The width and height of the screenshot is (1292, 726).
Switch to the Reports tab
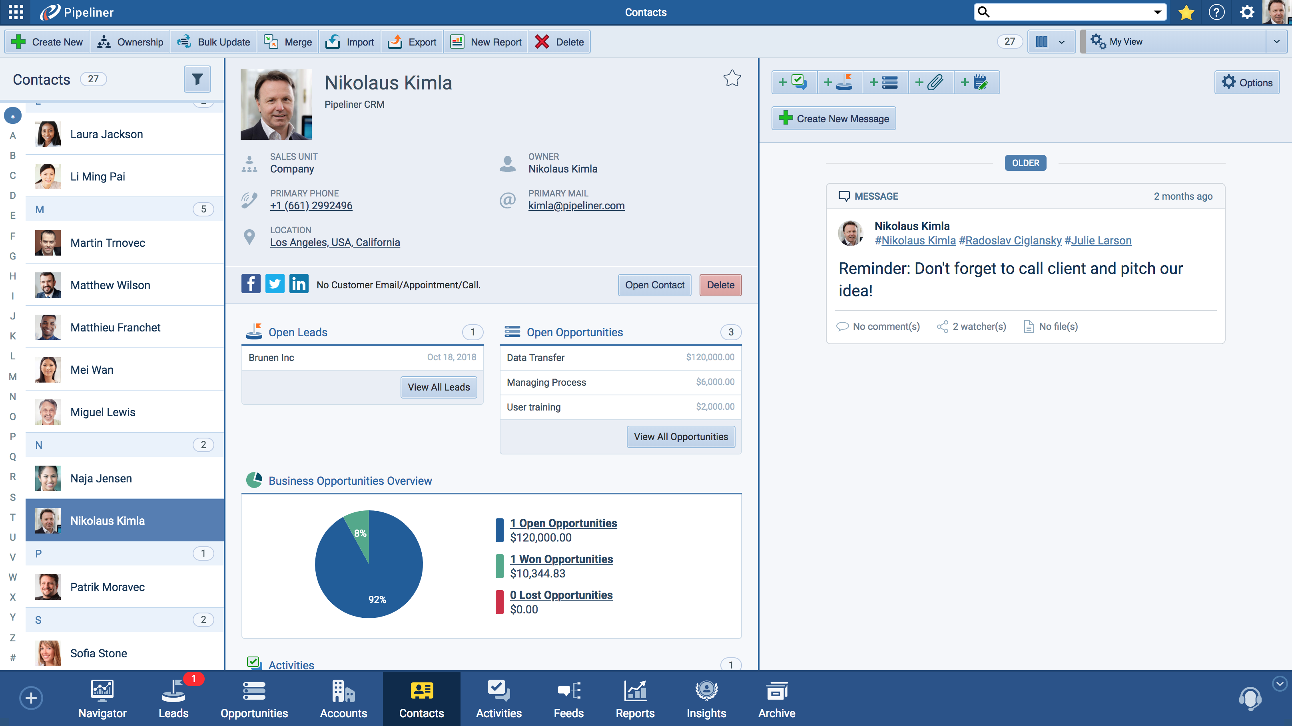(x=635, y=699)
